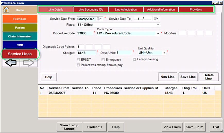Click the Home house icon
The image size is (224, 133).
click(6, 10)
